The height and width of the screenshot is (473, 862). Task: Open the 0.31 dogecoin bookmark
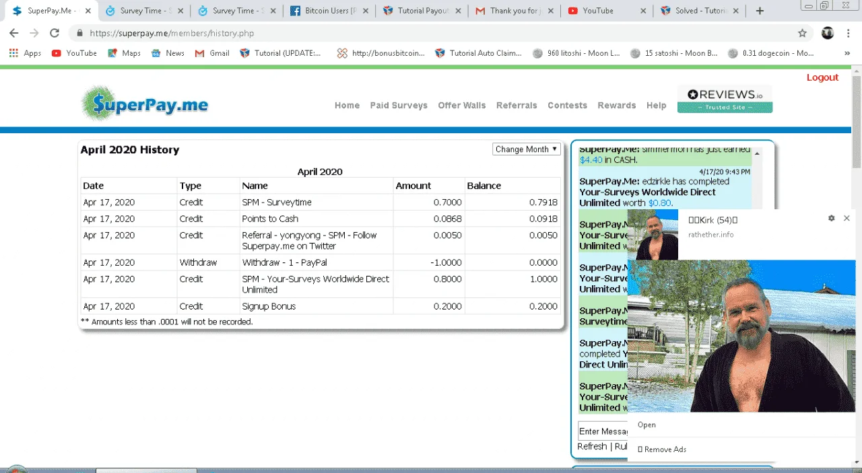[772, 53]
